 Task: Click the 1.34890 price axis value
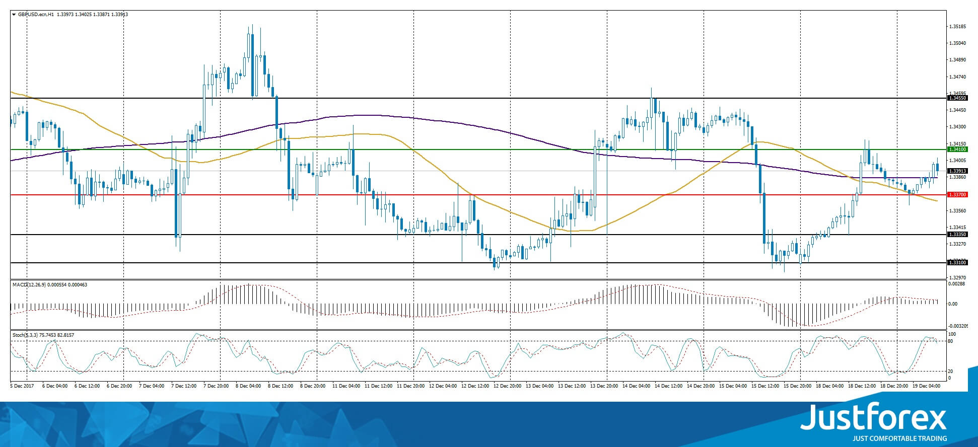click(957, 60)
